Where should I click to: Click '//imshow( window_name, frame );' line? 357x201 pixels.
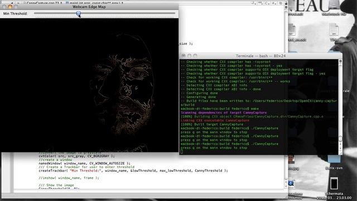pos(69,178)
